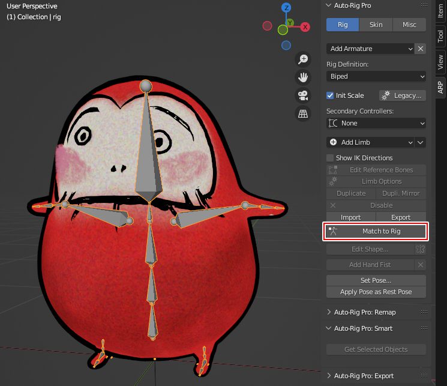Switch perspective/orthographic with the grid icon
Viewport: 447px width, 386px height.
(x=303, y=113)
